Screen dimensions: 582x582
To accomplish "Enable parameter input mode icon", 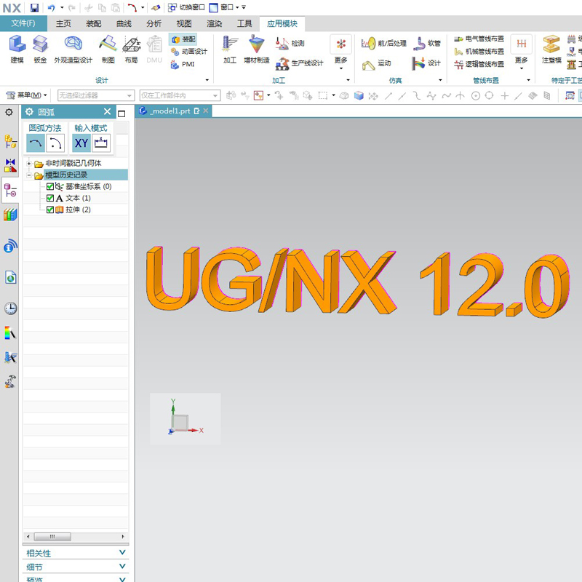I will point(101,143).
